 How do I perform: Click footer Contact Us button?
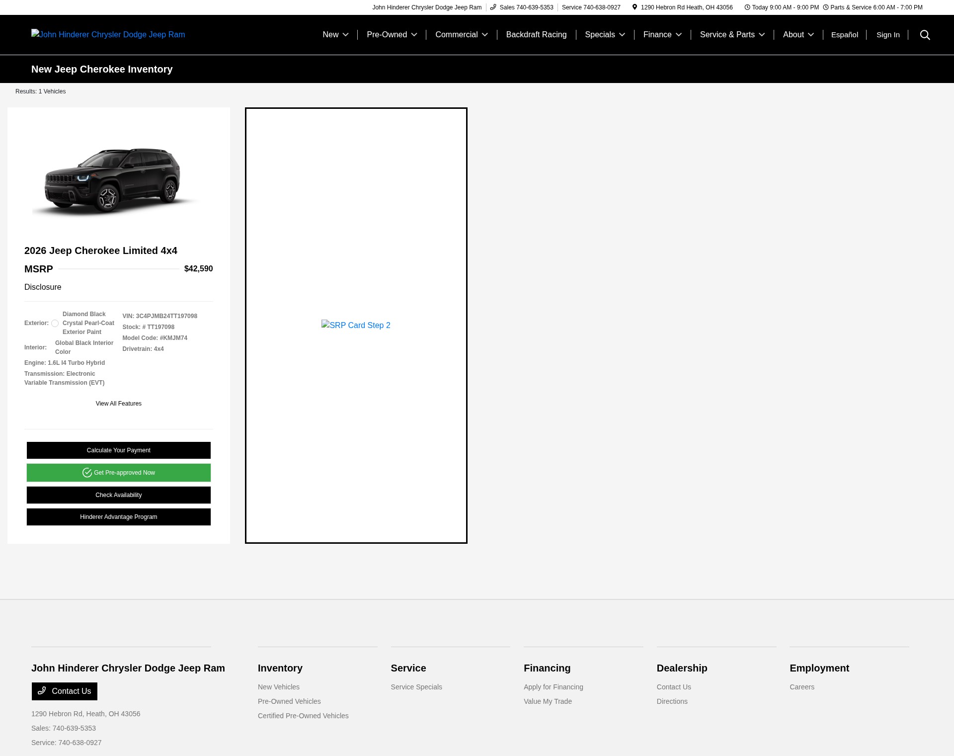click(x=65, y=691)
